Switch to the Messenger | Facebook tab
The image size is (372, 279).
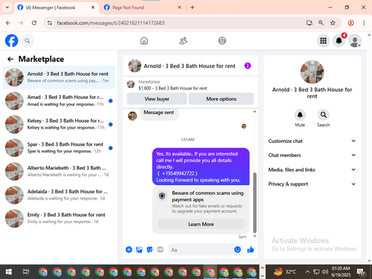point(56,7)
